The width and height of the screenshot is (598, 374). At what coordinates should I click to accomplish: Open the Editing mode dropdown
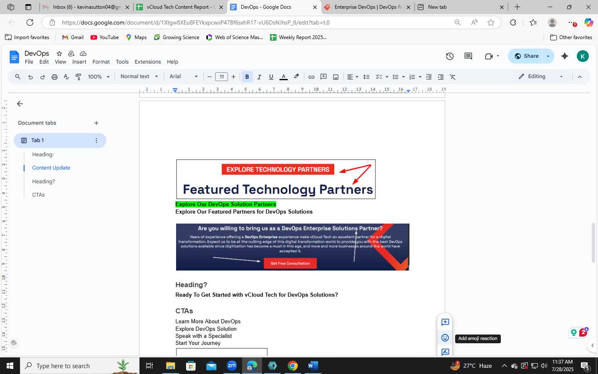(x=541, y=76)
